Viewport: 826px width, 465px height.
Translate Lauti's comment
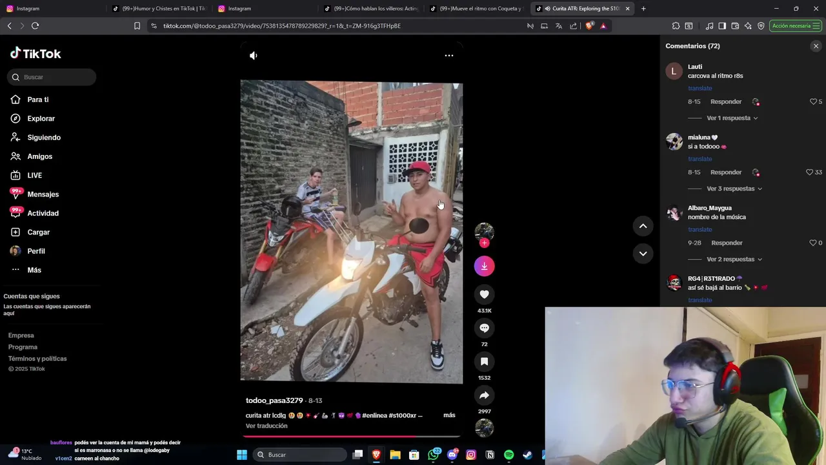click(x=700, y=88)
